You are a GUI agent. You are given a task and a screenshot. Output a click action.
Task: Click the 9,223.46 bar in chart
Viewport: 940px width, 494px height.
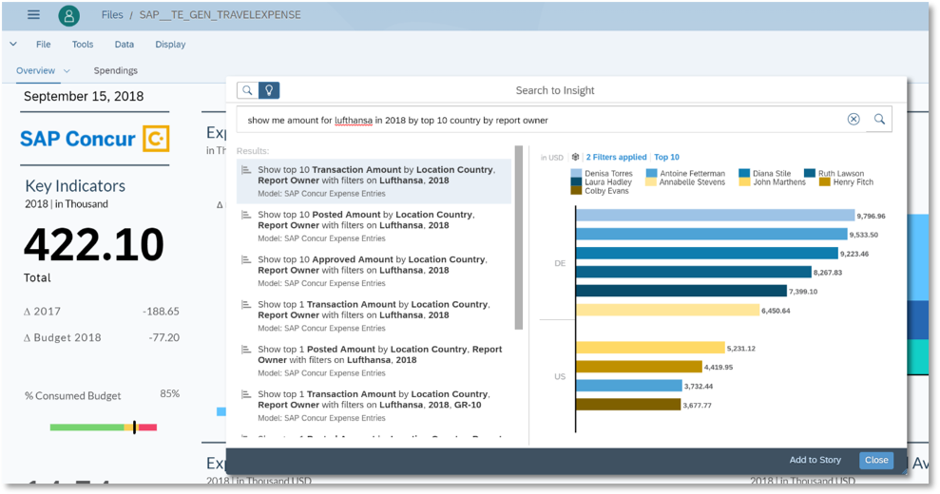[x=707, y=253]
